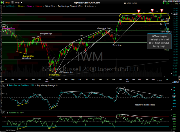This screenshot has width=180, height=132.
Task: Select Exp Envelope Channel 9 0.3 label
Action: (x=69, y=6)
